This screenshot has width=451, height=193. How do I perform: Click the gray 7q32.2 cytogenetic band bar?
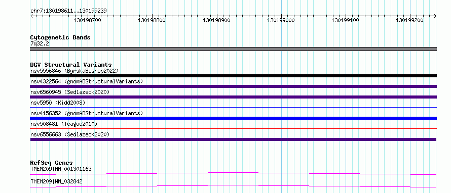coord(233,49)
